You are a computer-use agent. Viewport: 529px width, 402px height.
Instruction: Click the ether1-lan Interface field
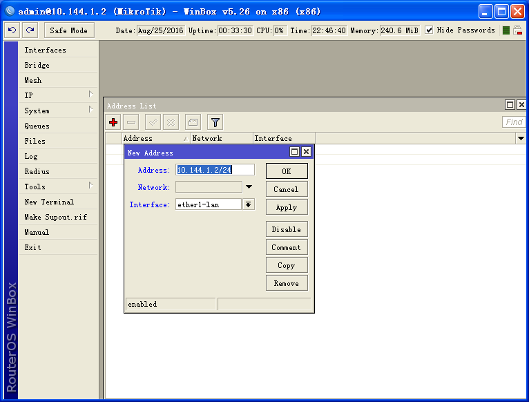[x=209, y=204]
